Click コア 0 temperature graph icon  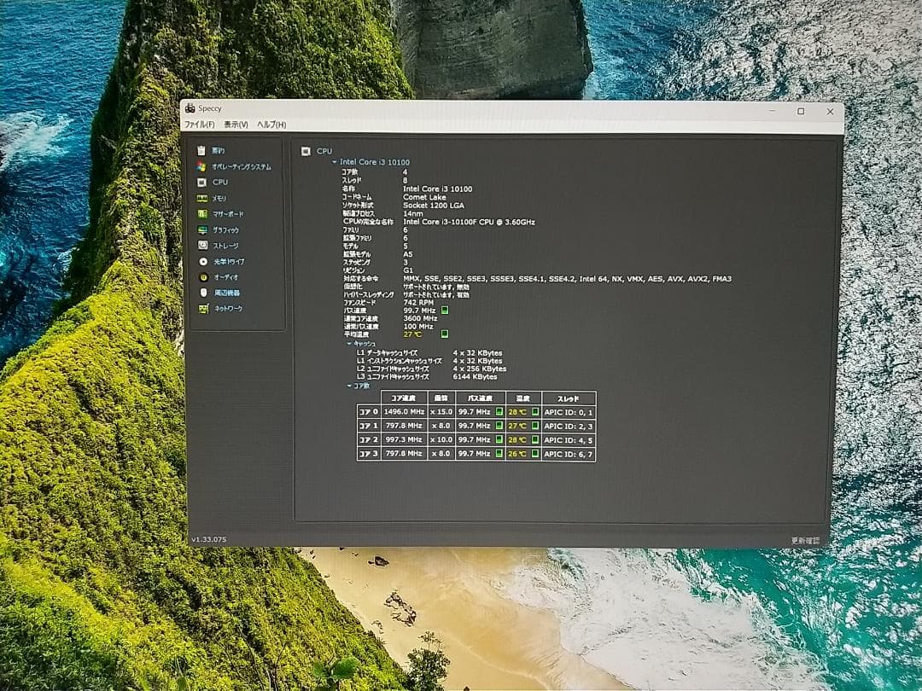[x=535, y=411]
